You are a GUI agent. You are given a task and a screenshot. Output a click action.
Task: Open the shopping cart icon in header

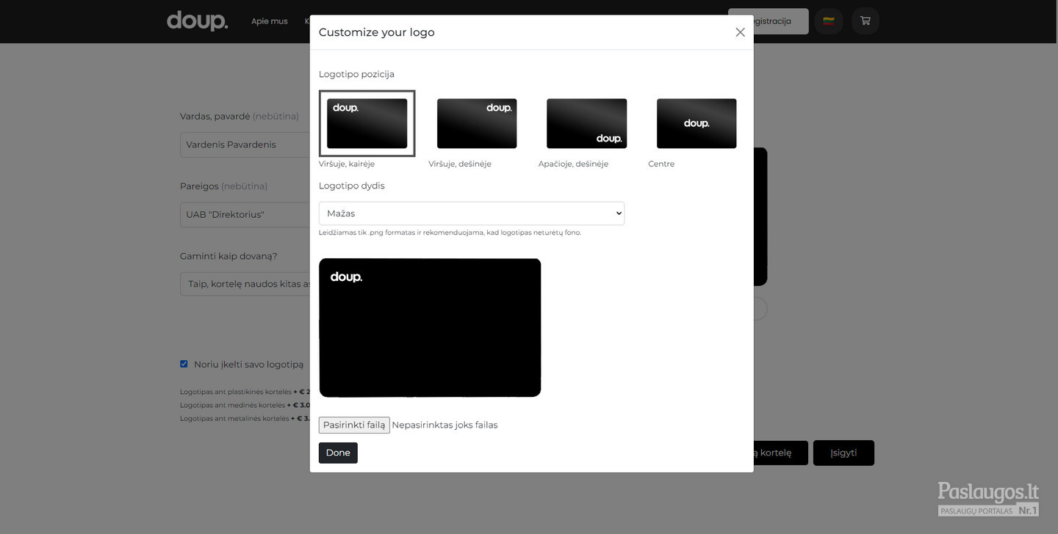click(x=866, y=21)
